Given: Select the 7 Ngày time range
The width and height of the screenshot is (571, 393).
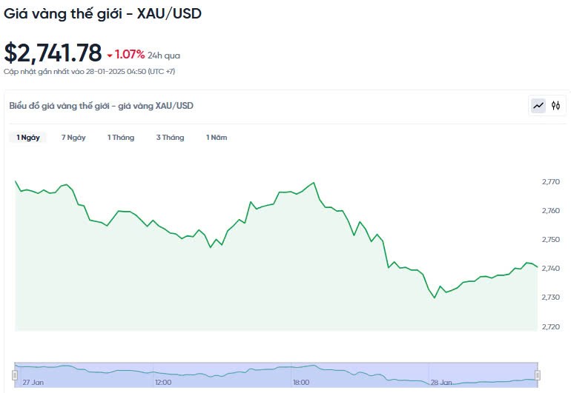Looking at the screenshot, I should (73, 138).
